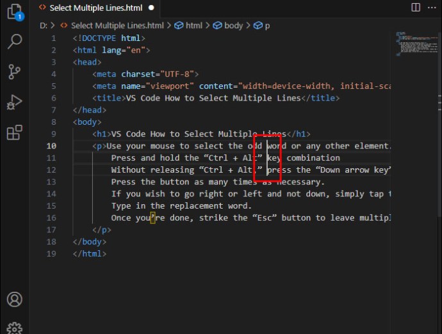The height and width of the screenshot is (334, 442).
Task: Open the Explorer view in activity bar
Action: 15,12
